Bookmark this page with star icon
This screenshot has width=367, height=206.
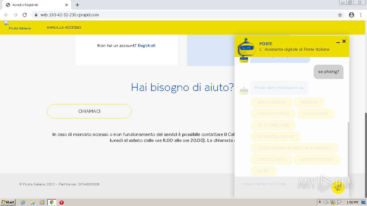(340, 15)
